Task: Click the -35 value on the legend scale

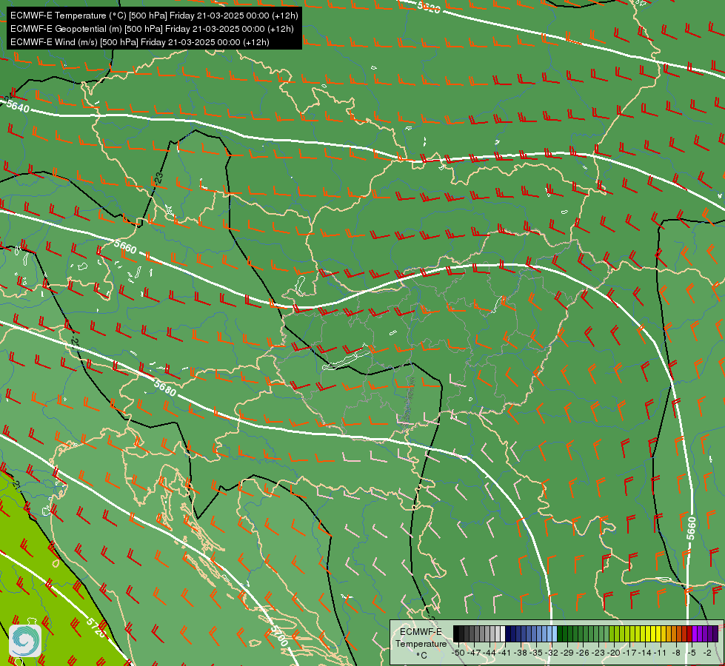Action: (x=536, y=653)
